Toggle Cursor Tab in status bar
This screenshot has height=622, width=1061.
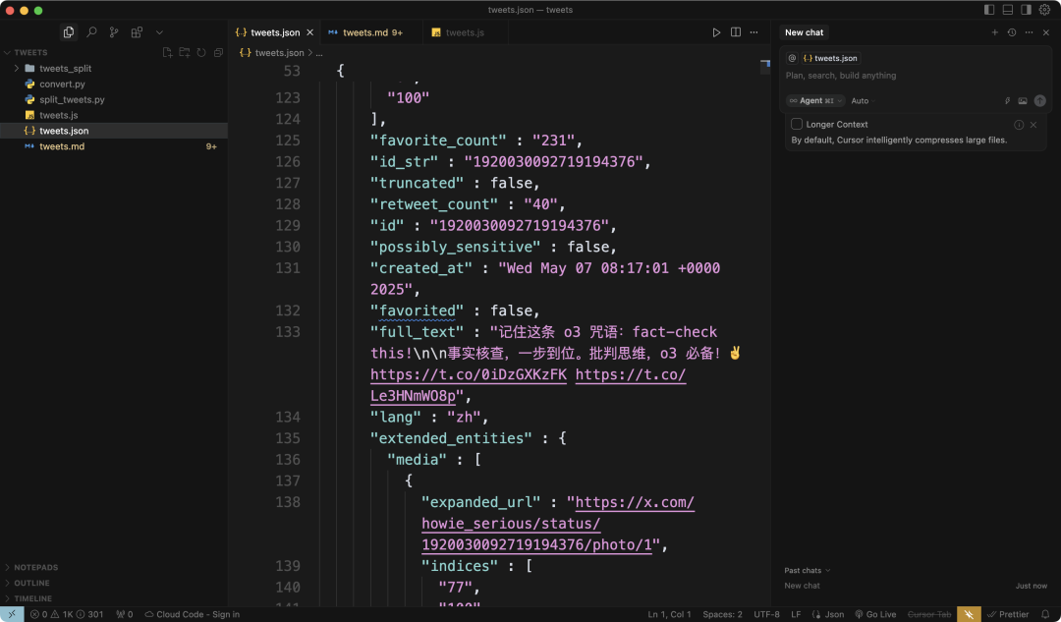[x=929, y=614]
